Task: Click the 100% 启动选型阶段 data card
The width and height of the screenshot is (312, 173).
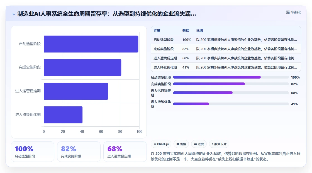Action: (x=33, y=152)
